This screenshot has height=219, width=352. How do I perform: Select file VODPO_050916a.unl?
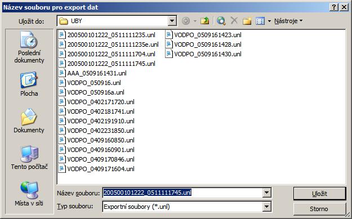pyautogui.click(x=96, y=92)
